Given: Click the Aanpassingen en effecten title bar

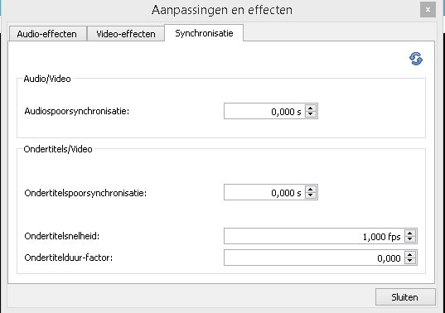Looking at the screenshot, I should pyautogui.click(x=221, y=10).
